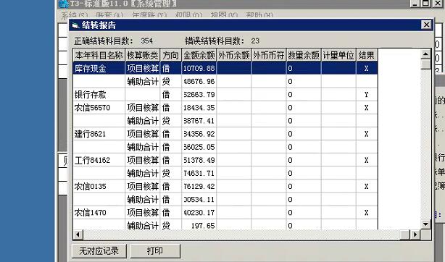Close the 结转报告 dialog
The width and height of the screenshot is (445, 262).
426,25
